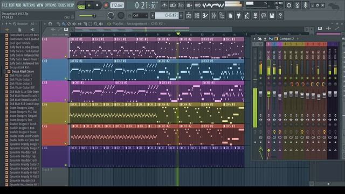Open the OPTIONS menu
345x194 pixels.
click(50, 5)
